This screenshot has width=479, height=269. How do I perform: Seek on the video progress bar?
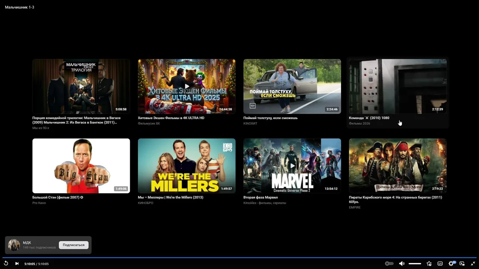coord(239,257)
